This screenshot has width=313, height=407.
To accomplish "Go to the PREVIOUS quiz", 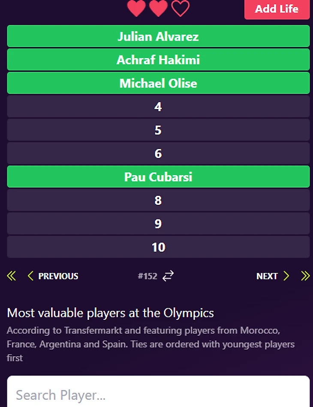I will pyautogui.click(x=58, y=276).
